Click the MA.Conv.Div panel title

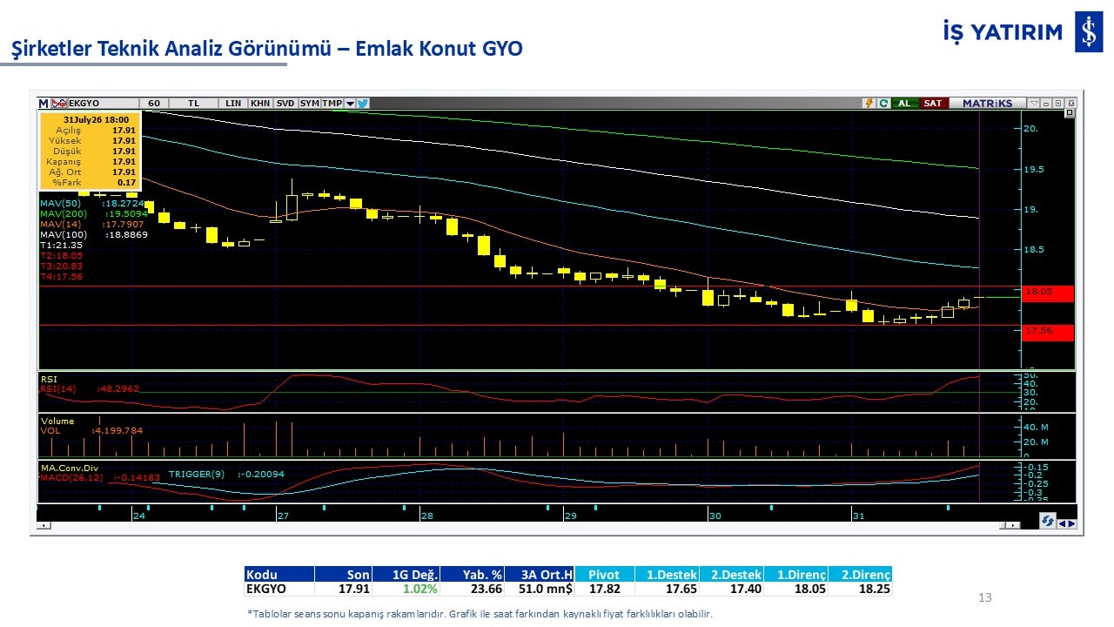69,468
